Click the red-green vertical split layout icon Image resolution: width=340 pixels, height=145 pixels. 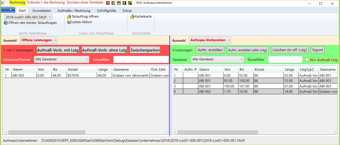(x=113, y=3)
